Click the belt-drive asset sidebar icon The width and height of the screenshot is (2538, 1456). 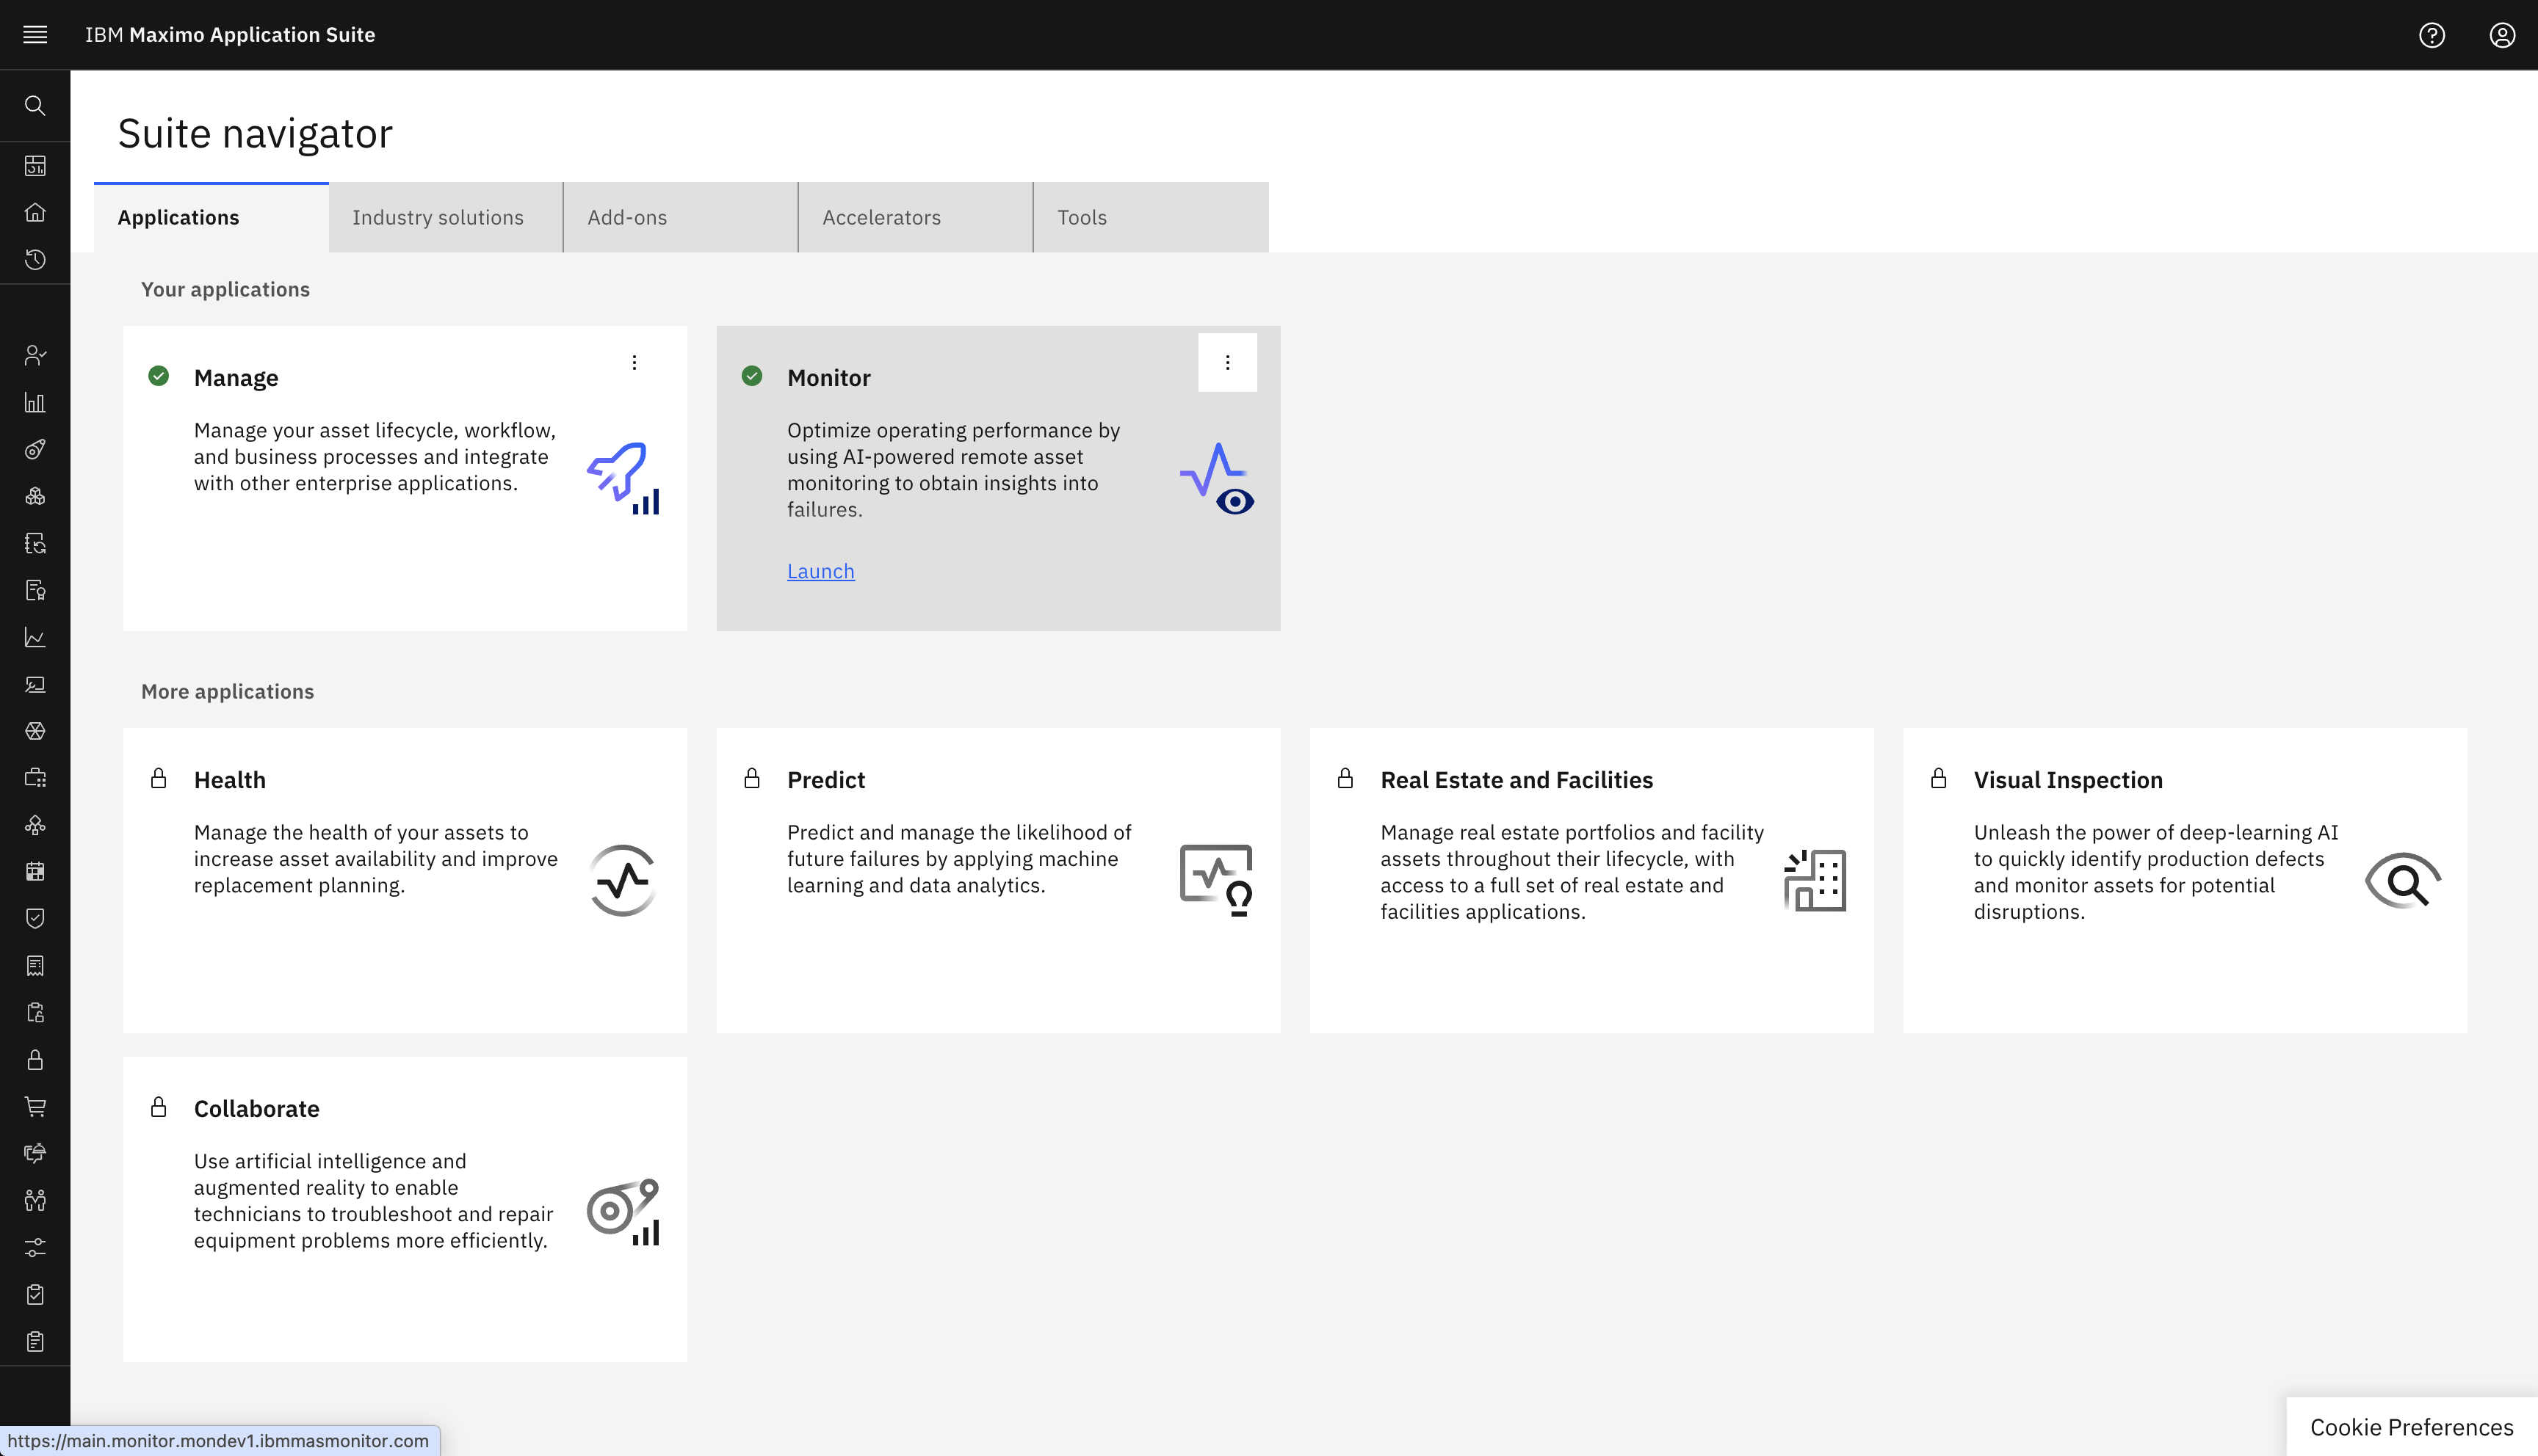click(x=35, y=449)
